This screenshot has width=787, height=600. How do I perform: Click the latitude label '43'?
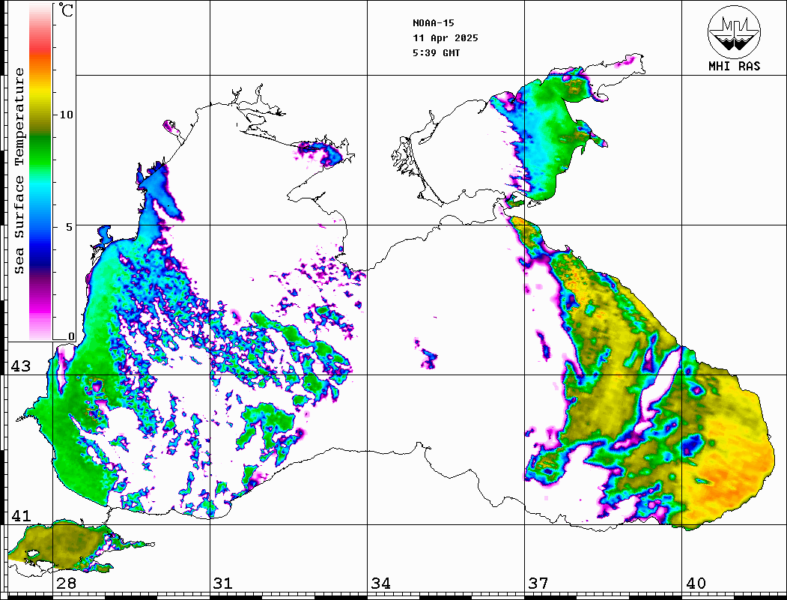(21, 366)
